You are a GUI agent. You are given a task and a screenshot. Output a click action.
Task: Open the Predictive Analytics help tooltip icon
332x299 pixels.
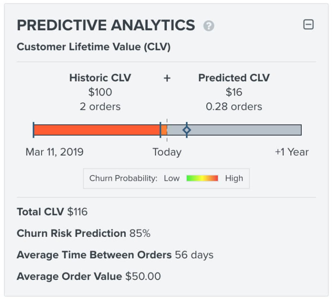(208, 25)
